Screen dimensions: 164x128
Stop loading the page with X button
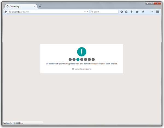tap(87, 12)
